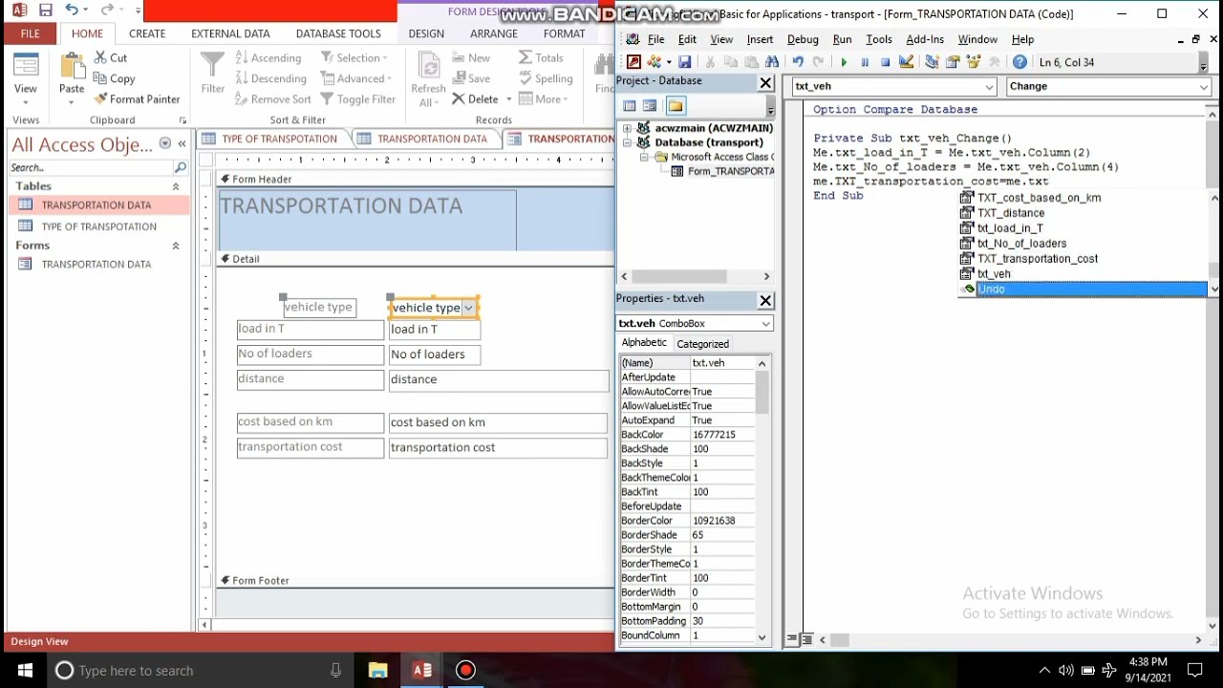Toggle Design Mode in the VBA toolbar
Image resolution: width=1223 pixels, height=688 pixels.
907,62
